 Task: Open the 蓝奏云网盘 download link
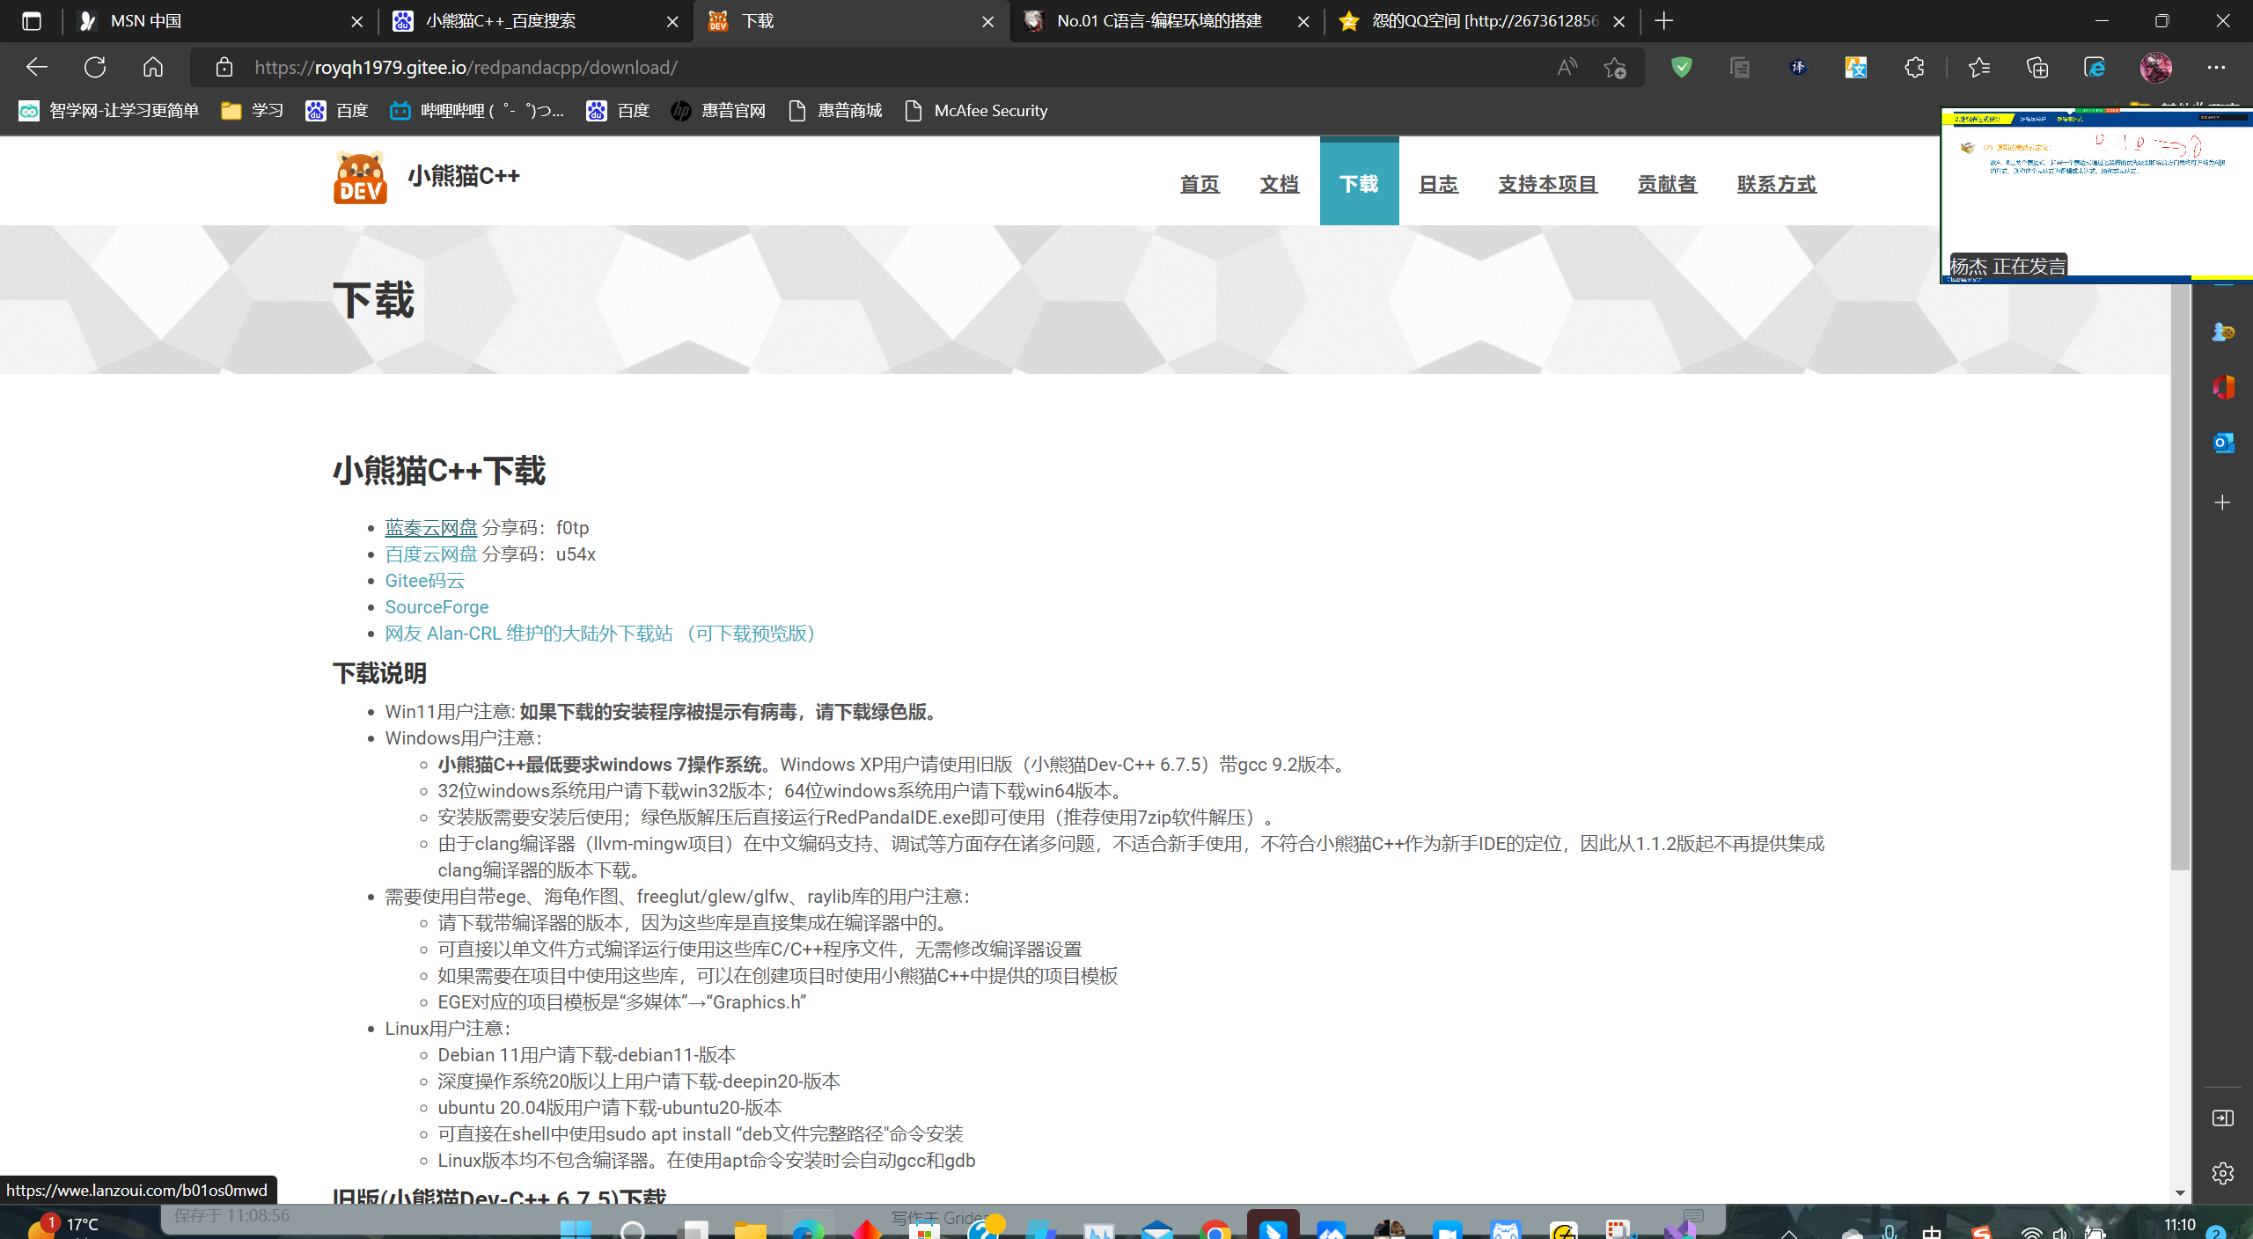pos(431,528)
